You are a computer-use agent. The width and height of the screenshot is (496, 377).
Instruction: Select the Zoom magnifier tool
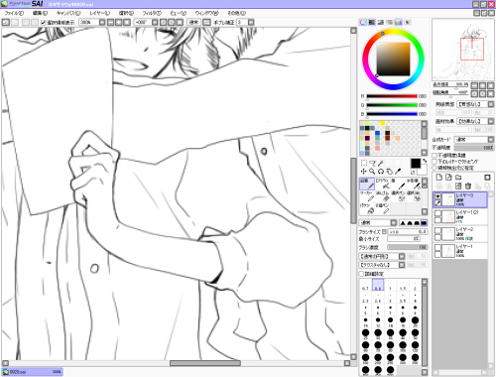pos(372,172)
